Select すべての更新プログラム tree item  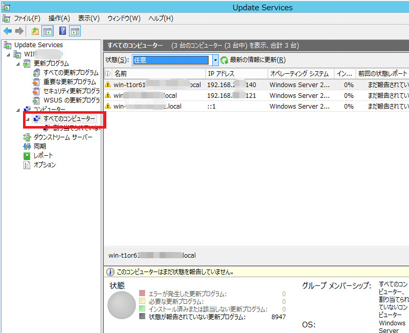pyautogui.click(x=71, y=73)
